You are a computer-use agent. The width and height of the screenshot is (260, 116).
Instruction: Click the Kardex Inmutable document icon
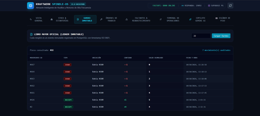(78, 19)
